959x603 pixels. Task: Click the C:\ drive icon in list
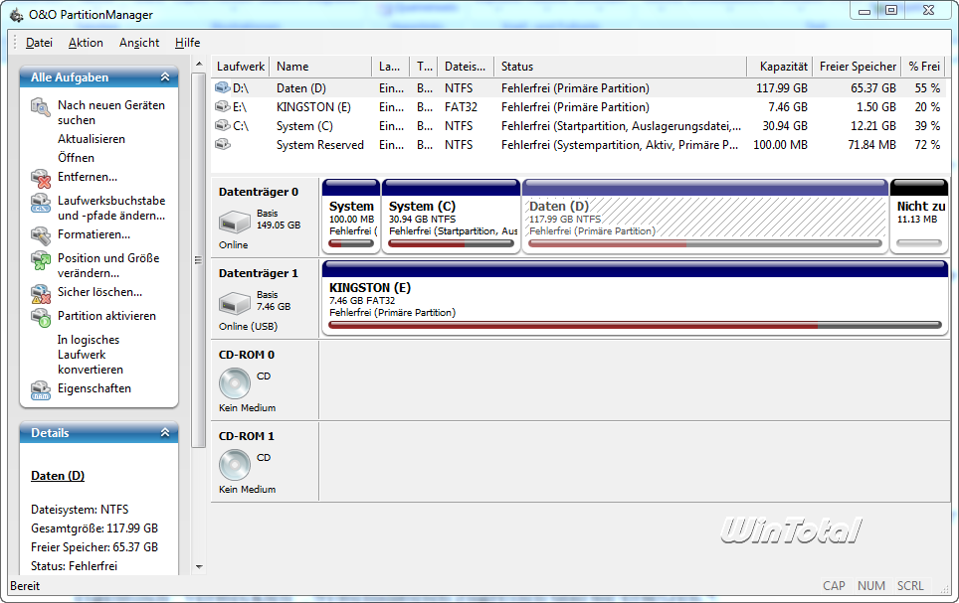[x=222, y=126]
